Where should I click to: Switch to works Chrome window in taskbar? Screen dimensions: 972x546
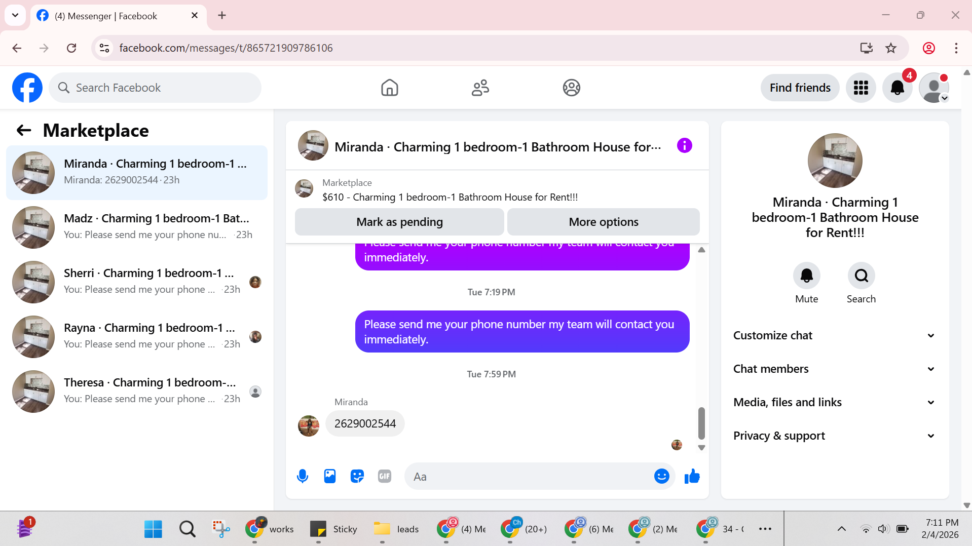[269, 529]
